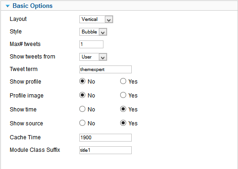Click the Module Class Suffix field
This screenshot has width=238, height=169.
click(105, 150)
